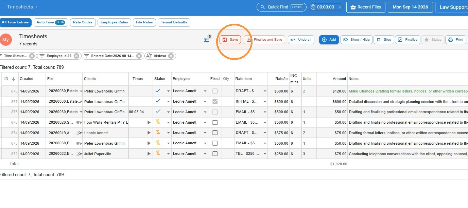Toggle Fixed checkbox for entry 877
The image size is (468, 208).
click(215, 101)
